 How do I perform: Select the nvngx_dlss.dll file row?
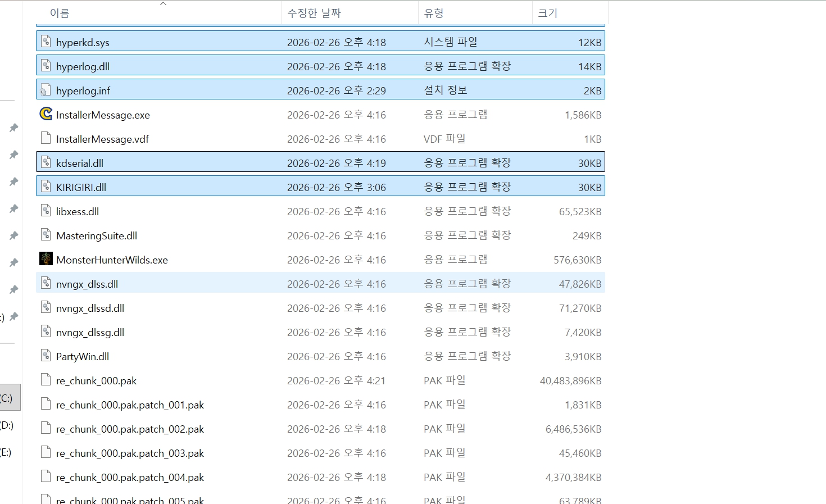[x=87, y=284]
